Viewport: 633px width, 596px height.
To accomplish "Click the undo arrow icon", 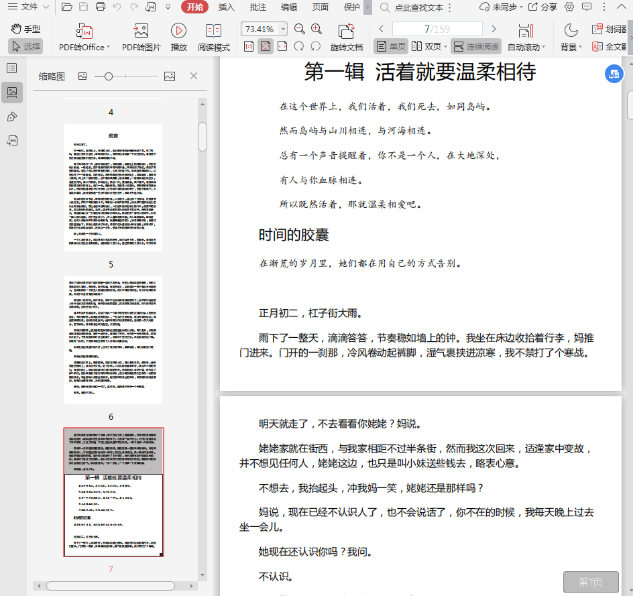I will click(x=117, y=7).
